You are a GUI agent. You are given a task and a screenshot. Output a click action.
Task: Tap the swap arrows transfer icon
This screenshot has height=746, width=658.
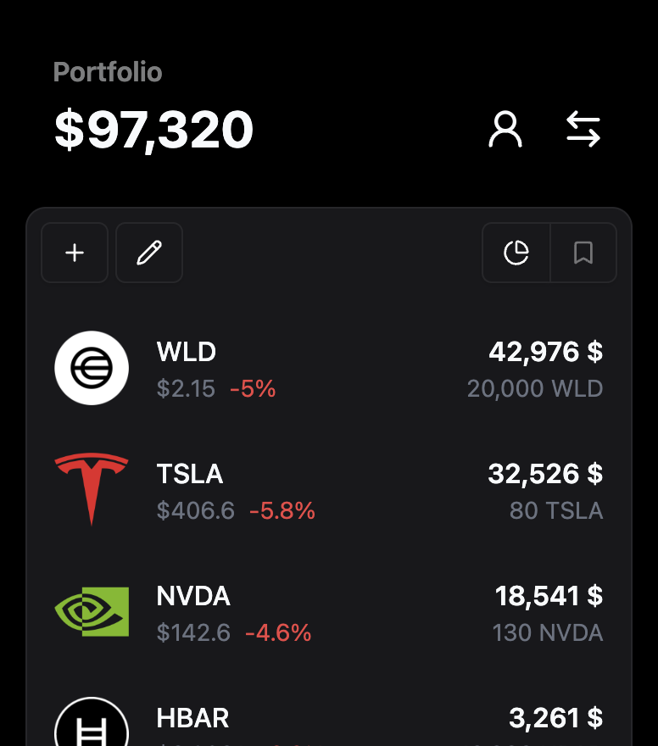[583, 130]
